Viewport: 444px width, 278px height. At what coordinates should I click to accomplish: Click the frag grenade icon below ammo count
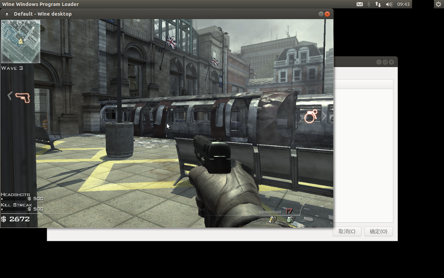coord(291,219)
